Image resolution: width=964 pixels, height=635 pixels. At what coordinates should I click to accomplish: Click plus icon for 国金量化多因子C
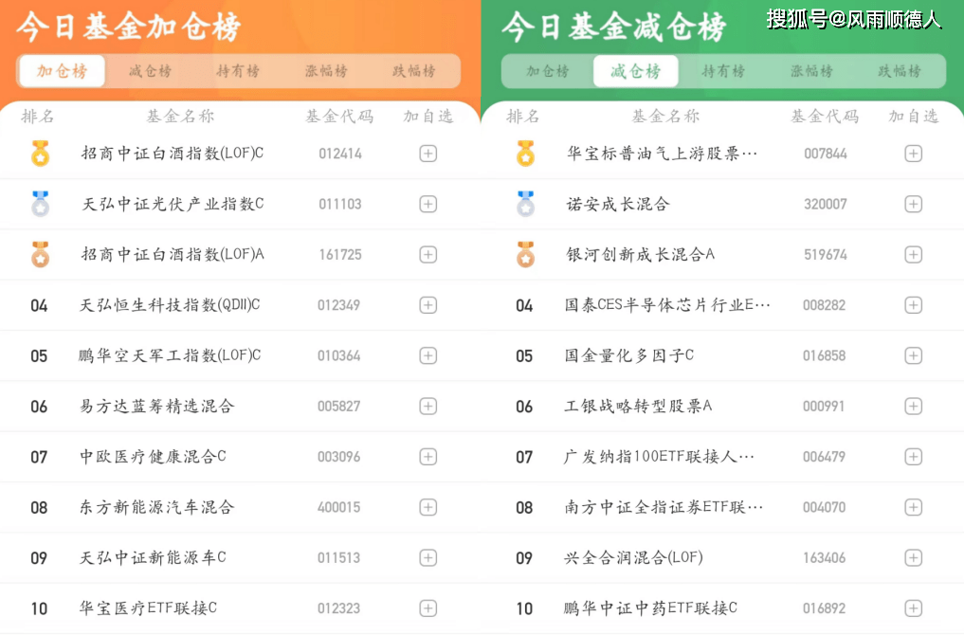click(x=913, y=355)
